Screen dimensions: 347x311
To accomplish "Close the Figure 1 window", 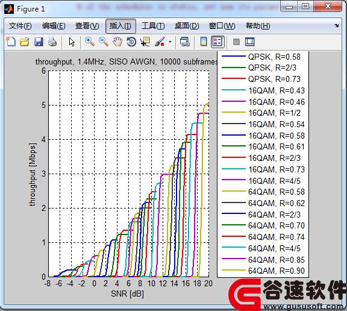I will coord(328,6).
